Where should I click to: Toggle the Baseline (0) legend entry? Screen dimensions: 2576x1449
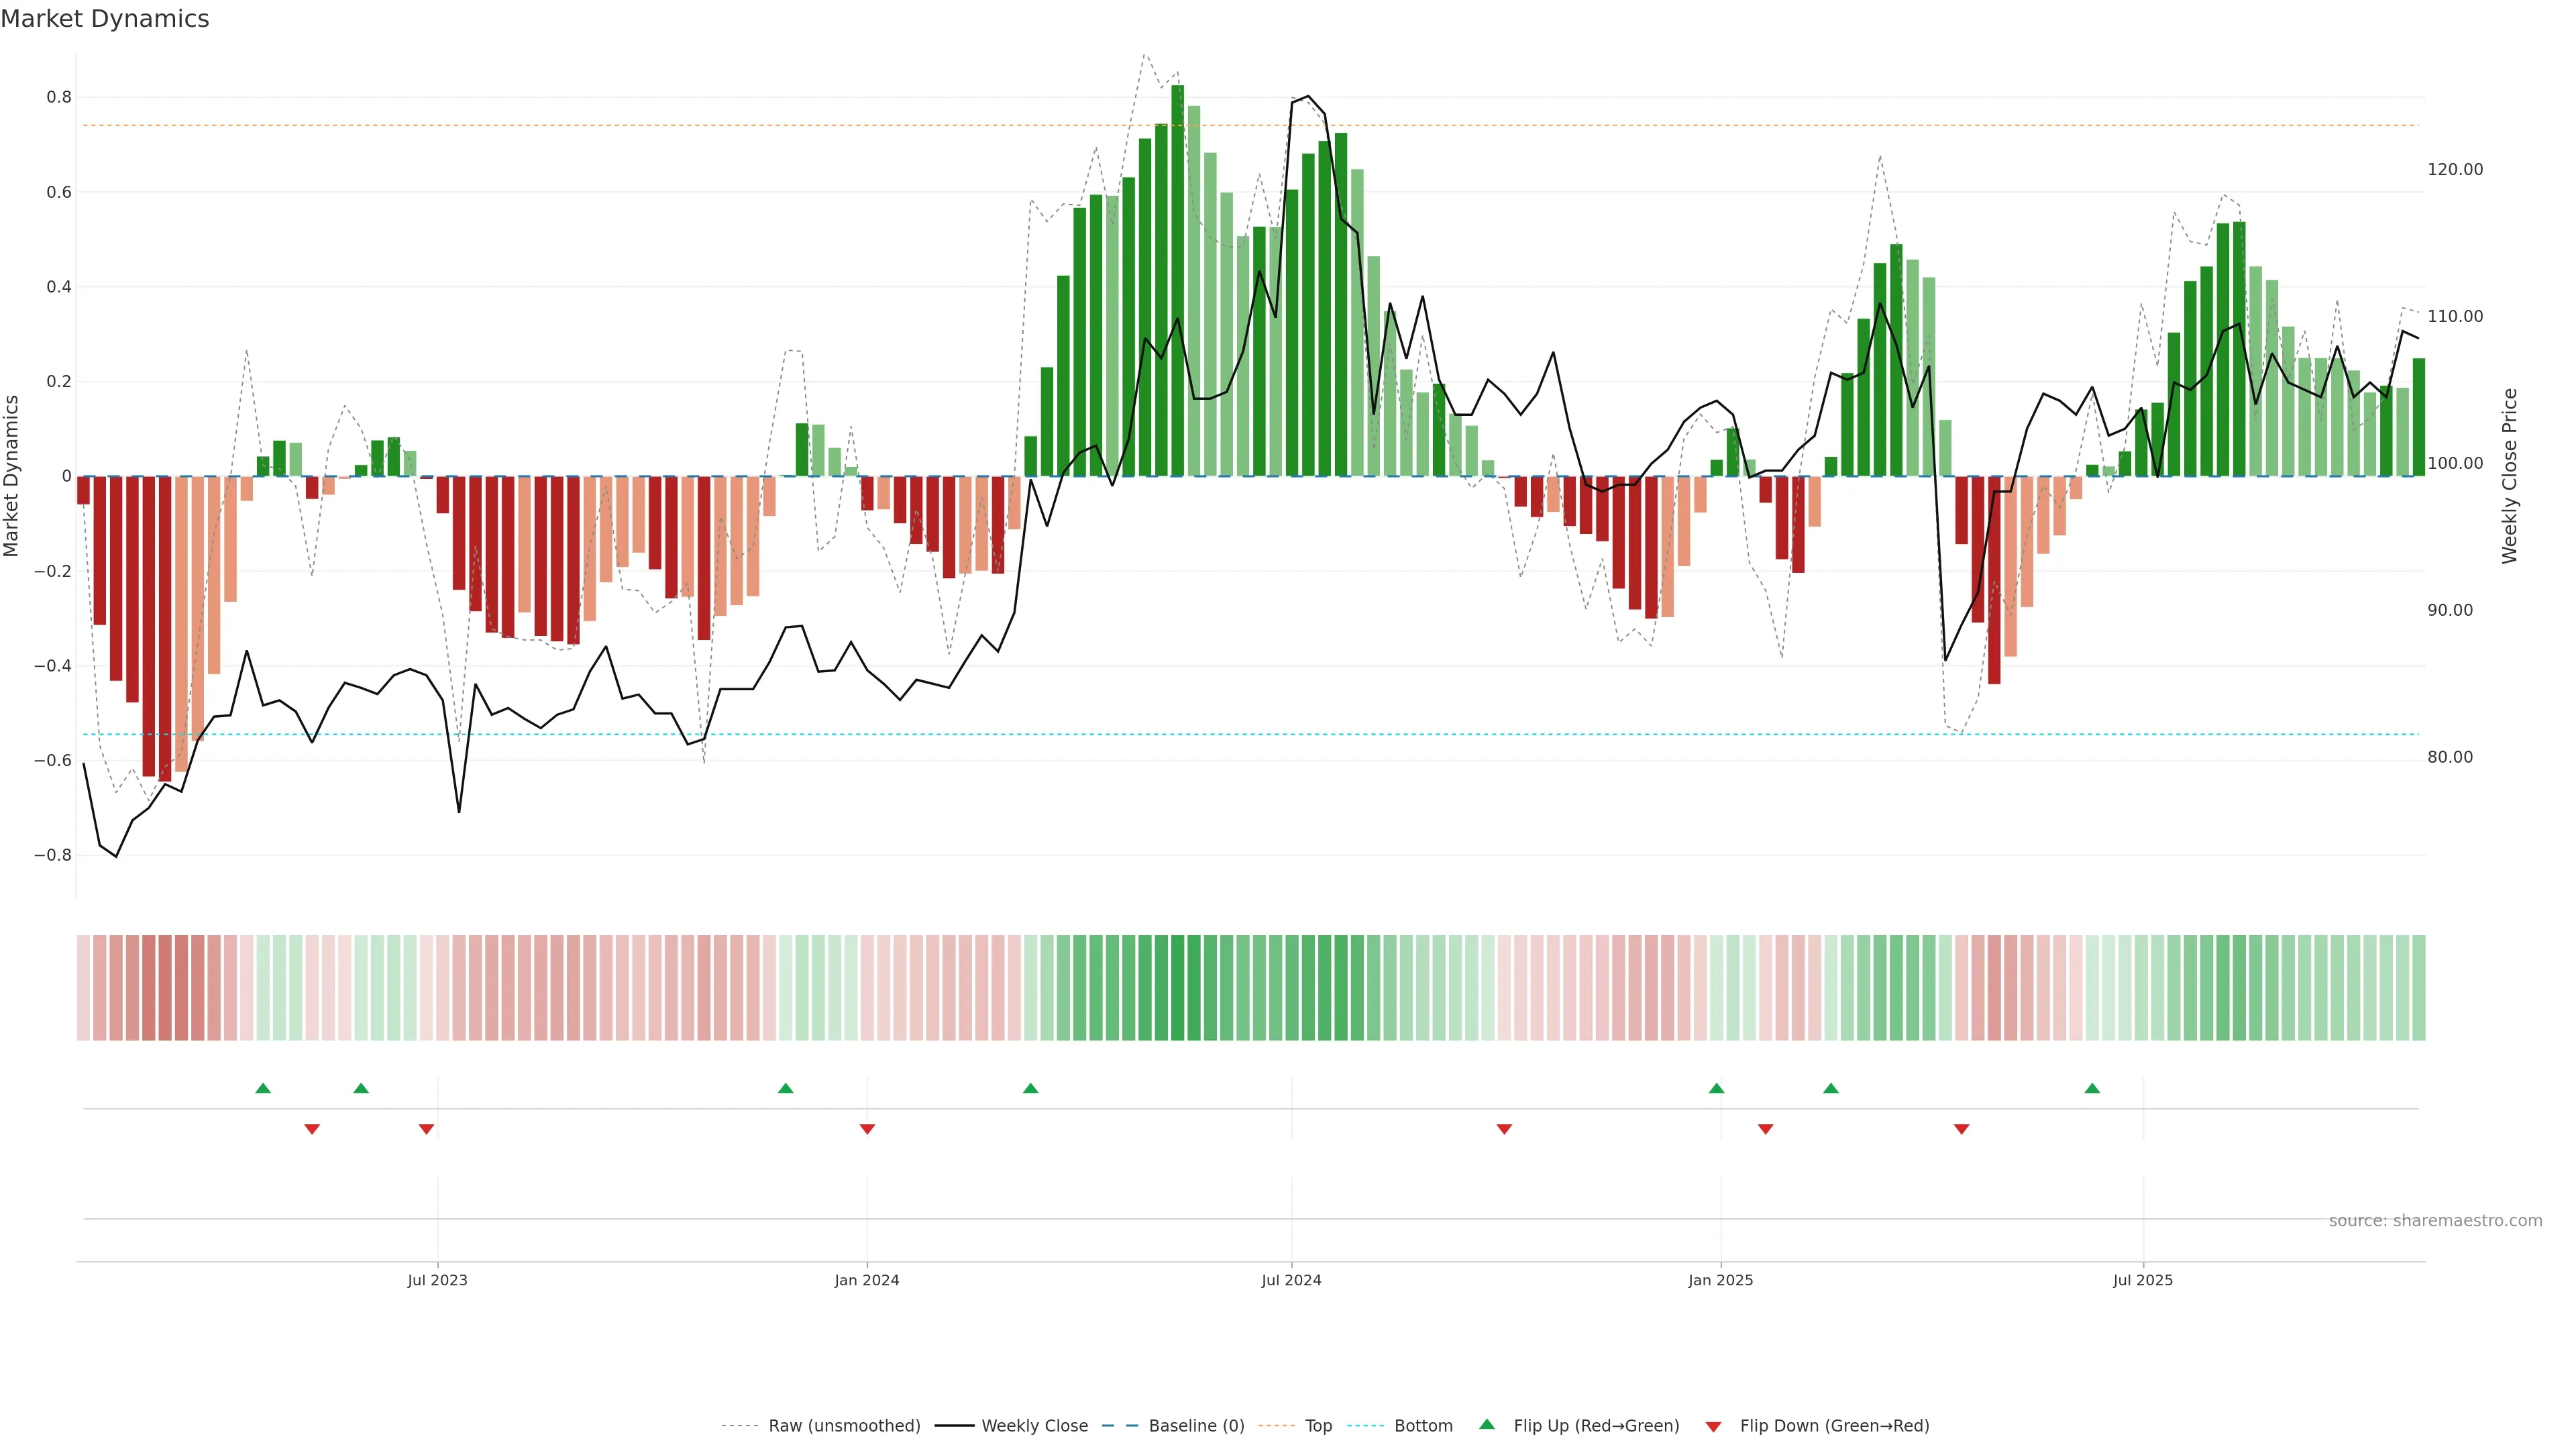tap(1196, 1426)
